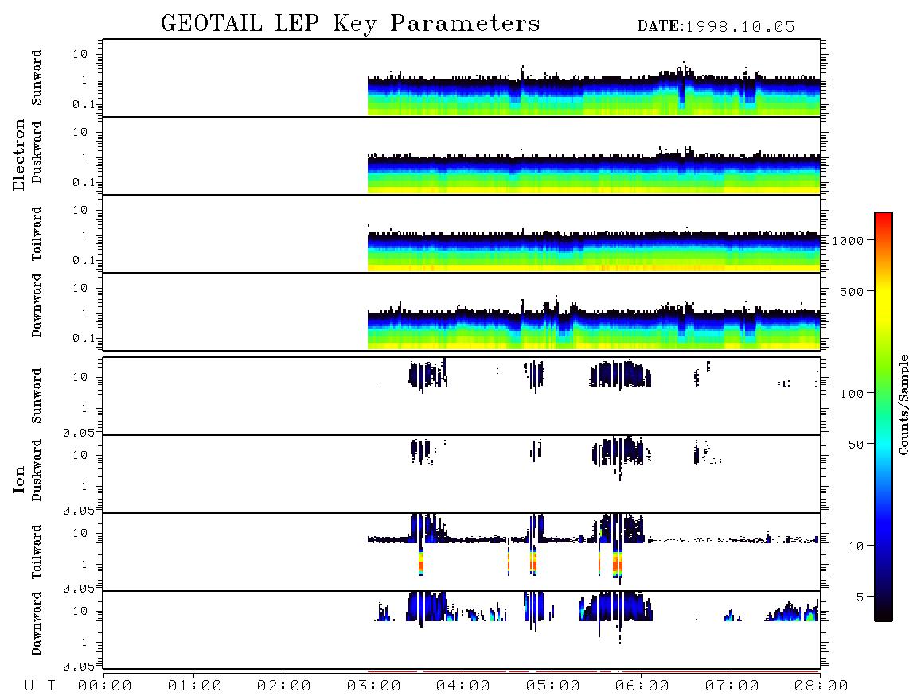Select the Electron "Dawnward" panel label
The image size is (909, 700).
point(37,305)
